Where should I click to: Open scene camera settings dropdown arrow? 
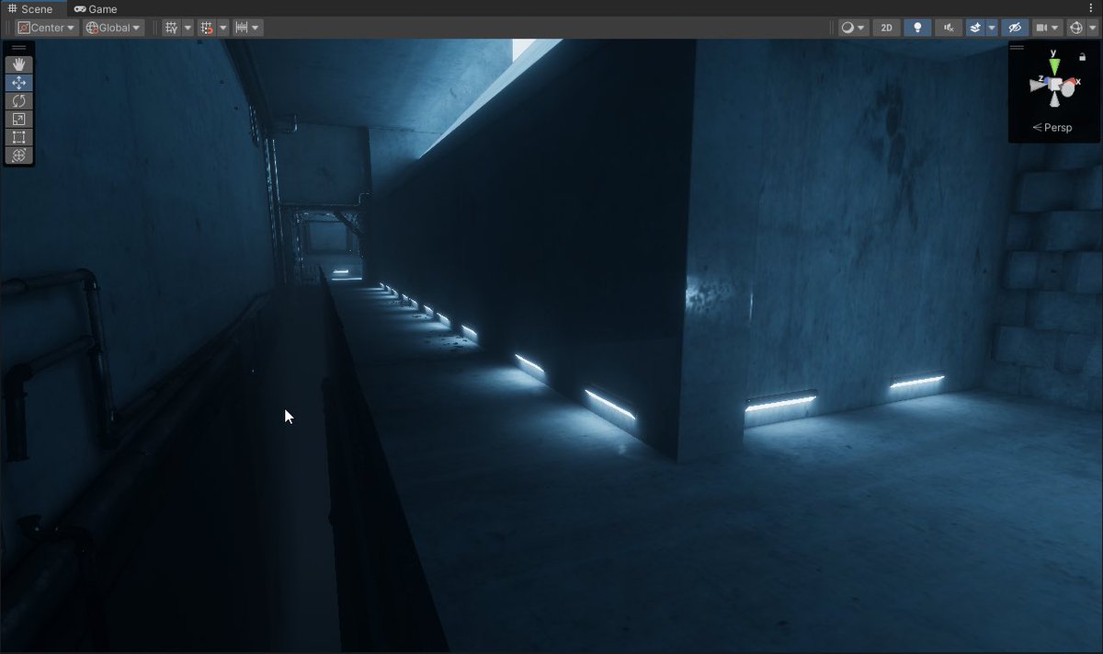tap(1056, 28)
